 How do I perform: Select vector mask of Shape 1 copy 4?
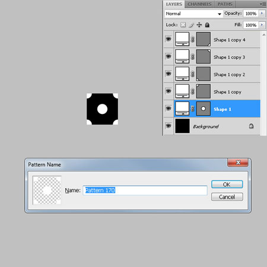(x=204, y=39)
